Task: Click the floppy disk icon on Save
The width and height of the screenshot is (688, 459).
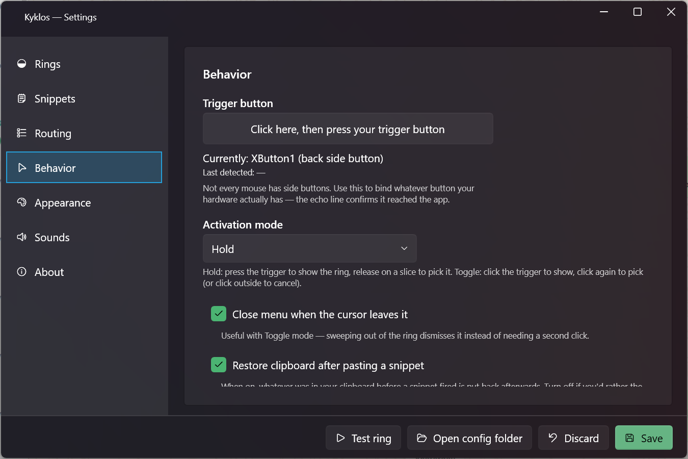Action: click(x=630, y=438)
